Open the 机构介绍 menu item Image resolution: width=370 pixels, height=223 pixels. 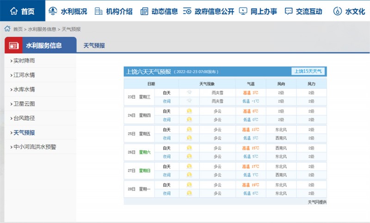[119, 11]
